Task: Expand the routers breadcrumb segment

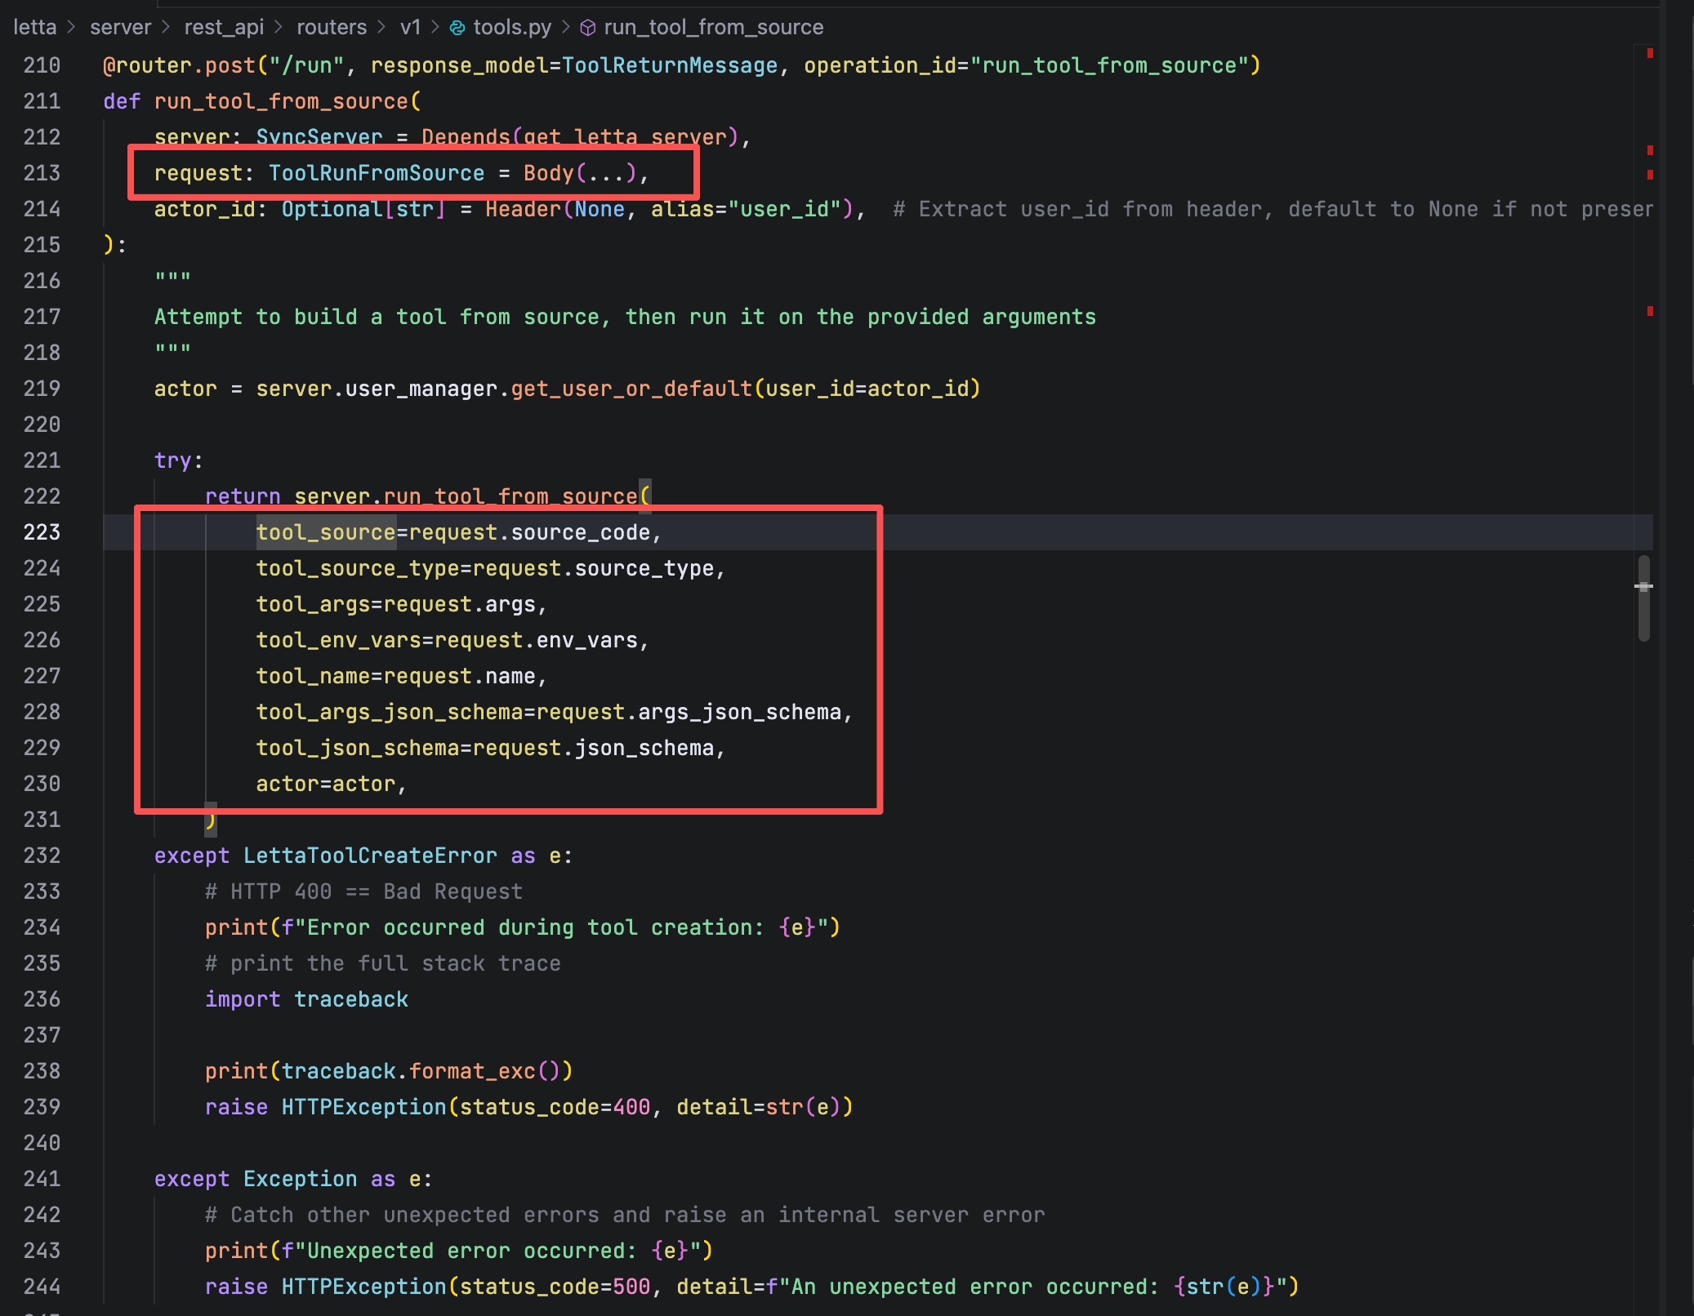Action: pos(331,28)
